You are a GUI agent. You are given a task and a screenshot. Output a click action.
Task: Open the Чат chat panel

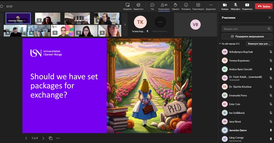pos(152,6)
